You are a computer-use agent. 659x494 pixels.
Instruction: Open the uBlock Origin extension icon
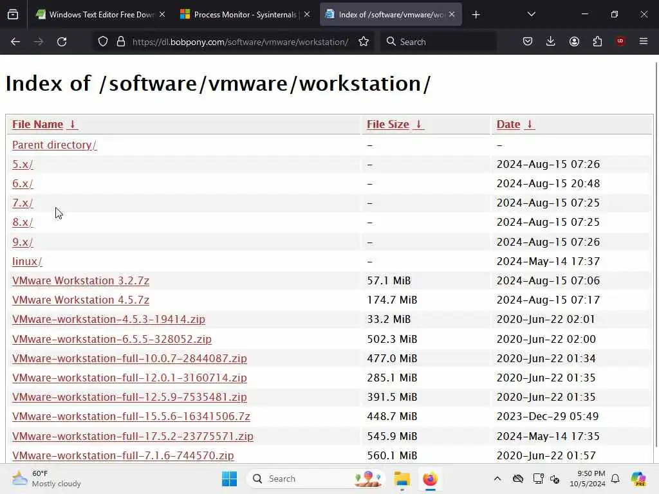pyautogui.click(x=620, y=41)
